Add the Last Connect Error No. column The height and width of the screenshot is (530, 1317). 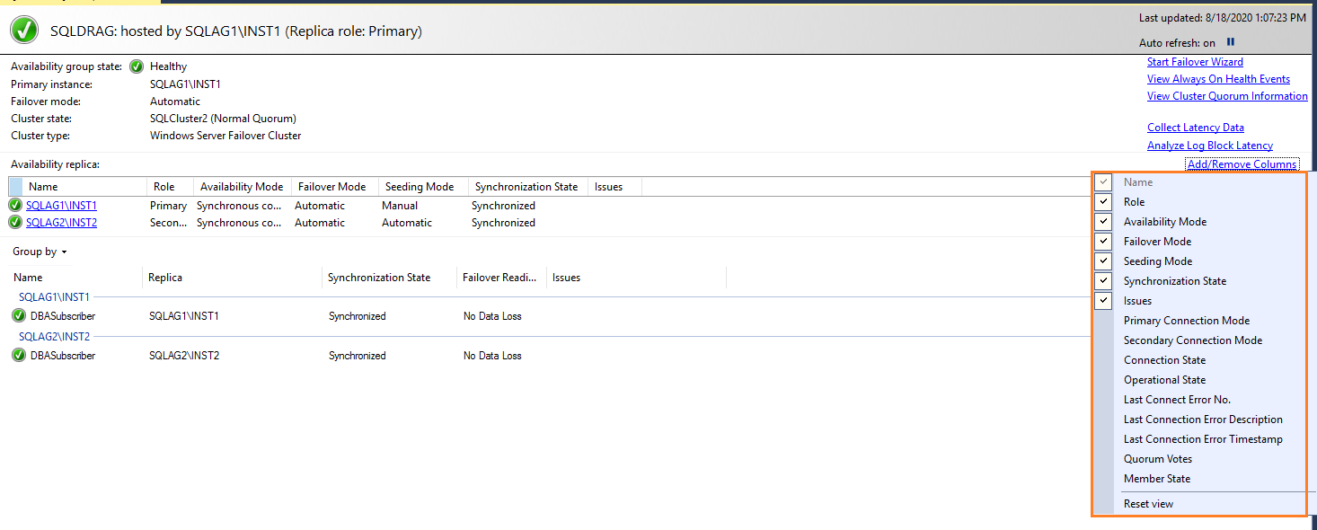[1177, 400]
